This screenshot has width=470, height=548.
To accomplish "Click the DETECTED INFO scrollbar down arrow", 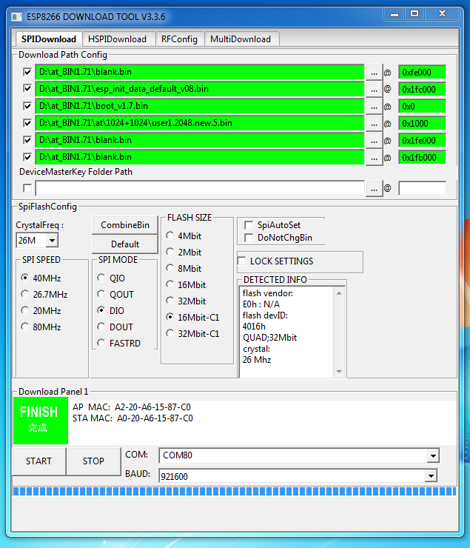I will (339, 372).
